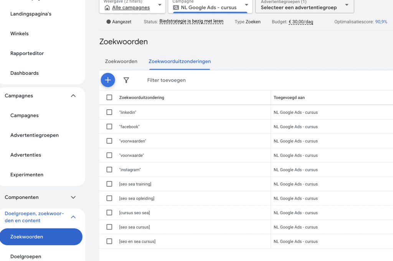This screenshot has width=393, height=261.
Task: Sort by Zoekwoorduitzondering column header
Action: pyautogui.click(x=142, y=98)
